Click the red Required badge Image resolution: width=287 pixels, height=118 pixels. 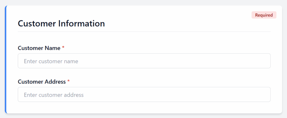coord(264,15)
